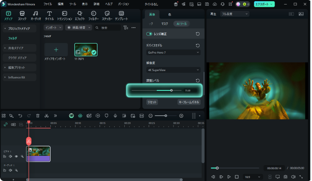
Task: Open the ヘルプ menu
Action: click(x=108, y=4)
